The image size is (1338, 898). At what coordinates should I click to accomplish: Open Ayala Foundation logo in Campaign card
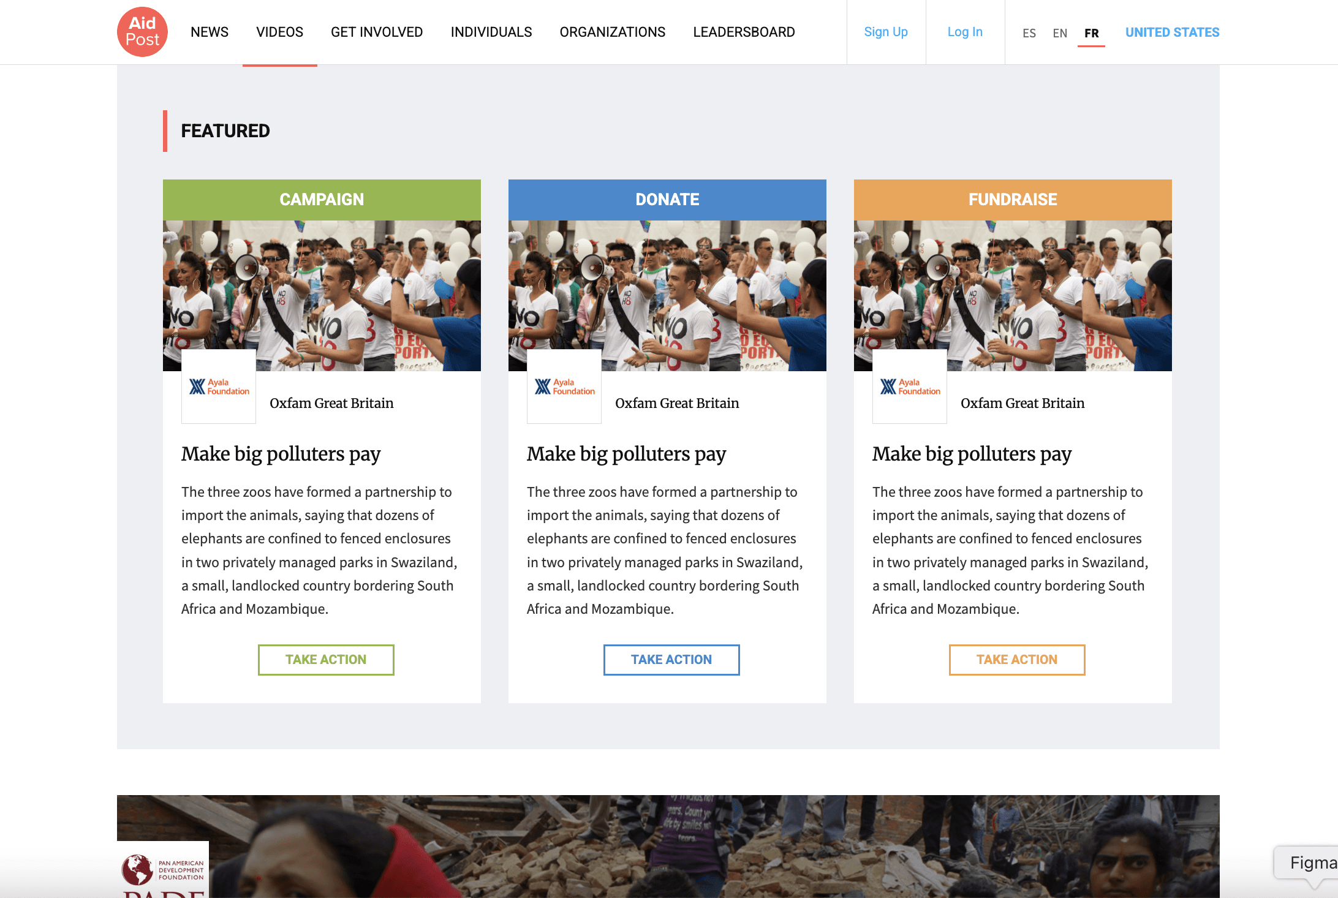pos(219,387)
